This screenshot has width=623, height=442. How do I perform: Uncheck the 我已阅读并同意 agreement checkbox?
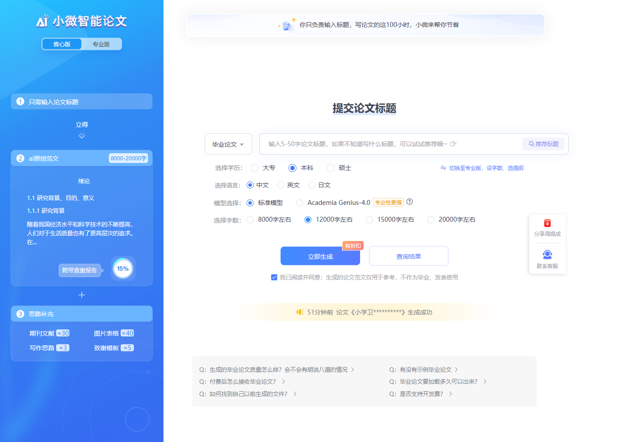click(274, 277)
